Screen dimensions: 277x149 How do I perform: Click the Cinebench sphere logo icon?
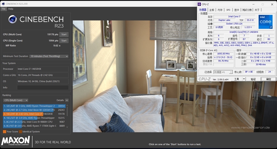(12, 19)
